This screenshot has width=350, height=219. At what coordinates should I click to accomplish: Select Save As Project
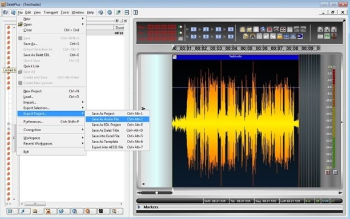[118, 113]
